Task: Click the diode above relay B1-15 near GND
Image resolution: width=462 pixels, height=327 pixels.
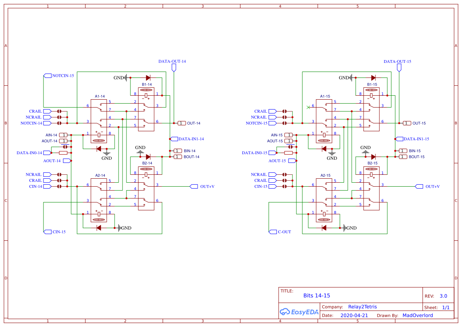Action: coord(373,77)
